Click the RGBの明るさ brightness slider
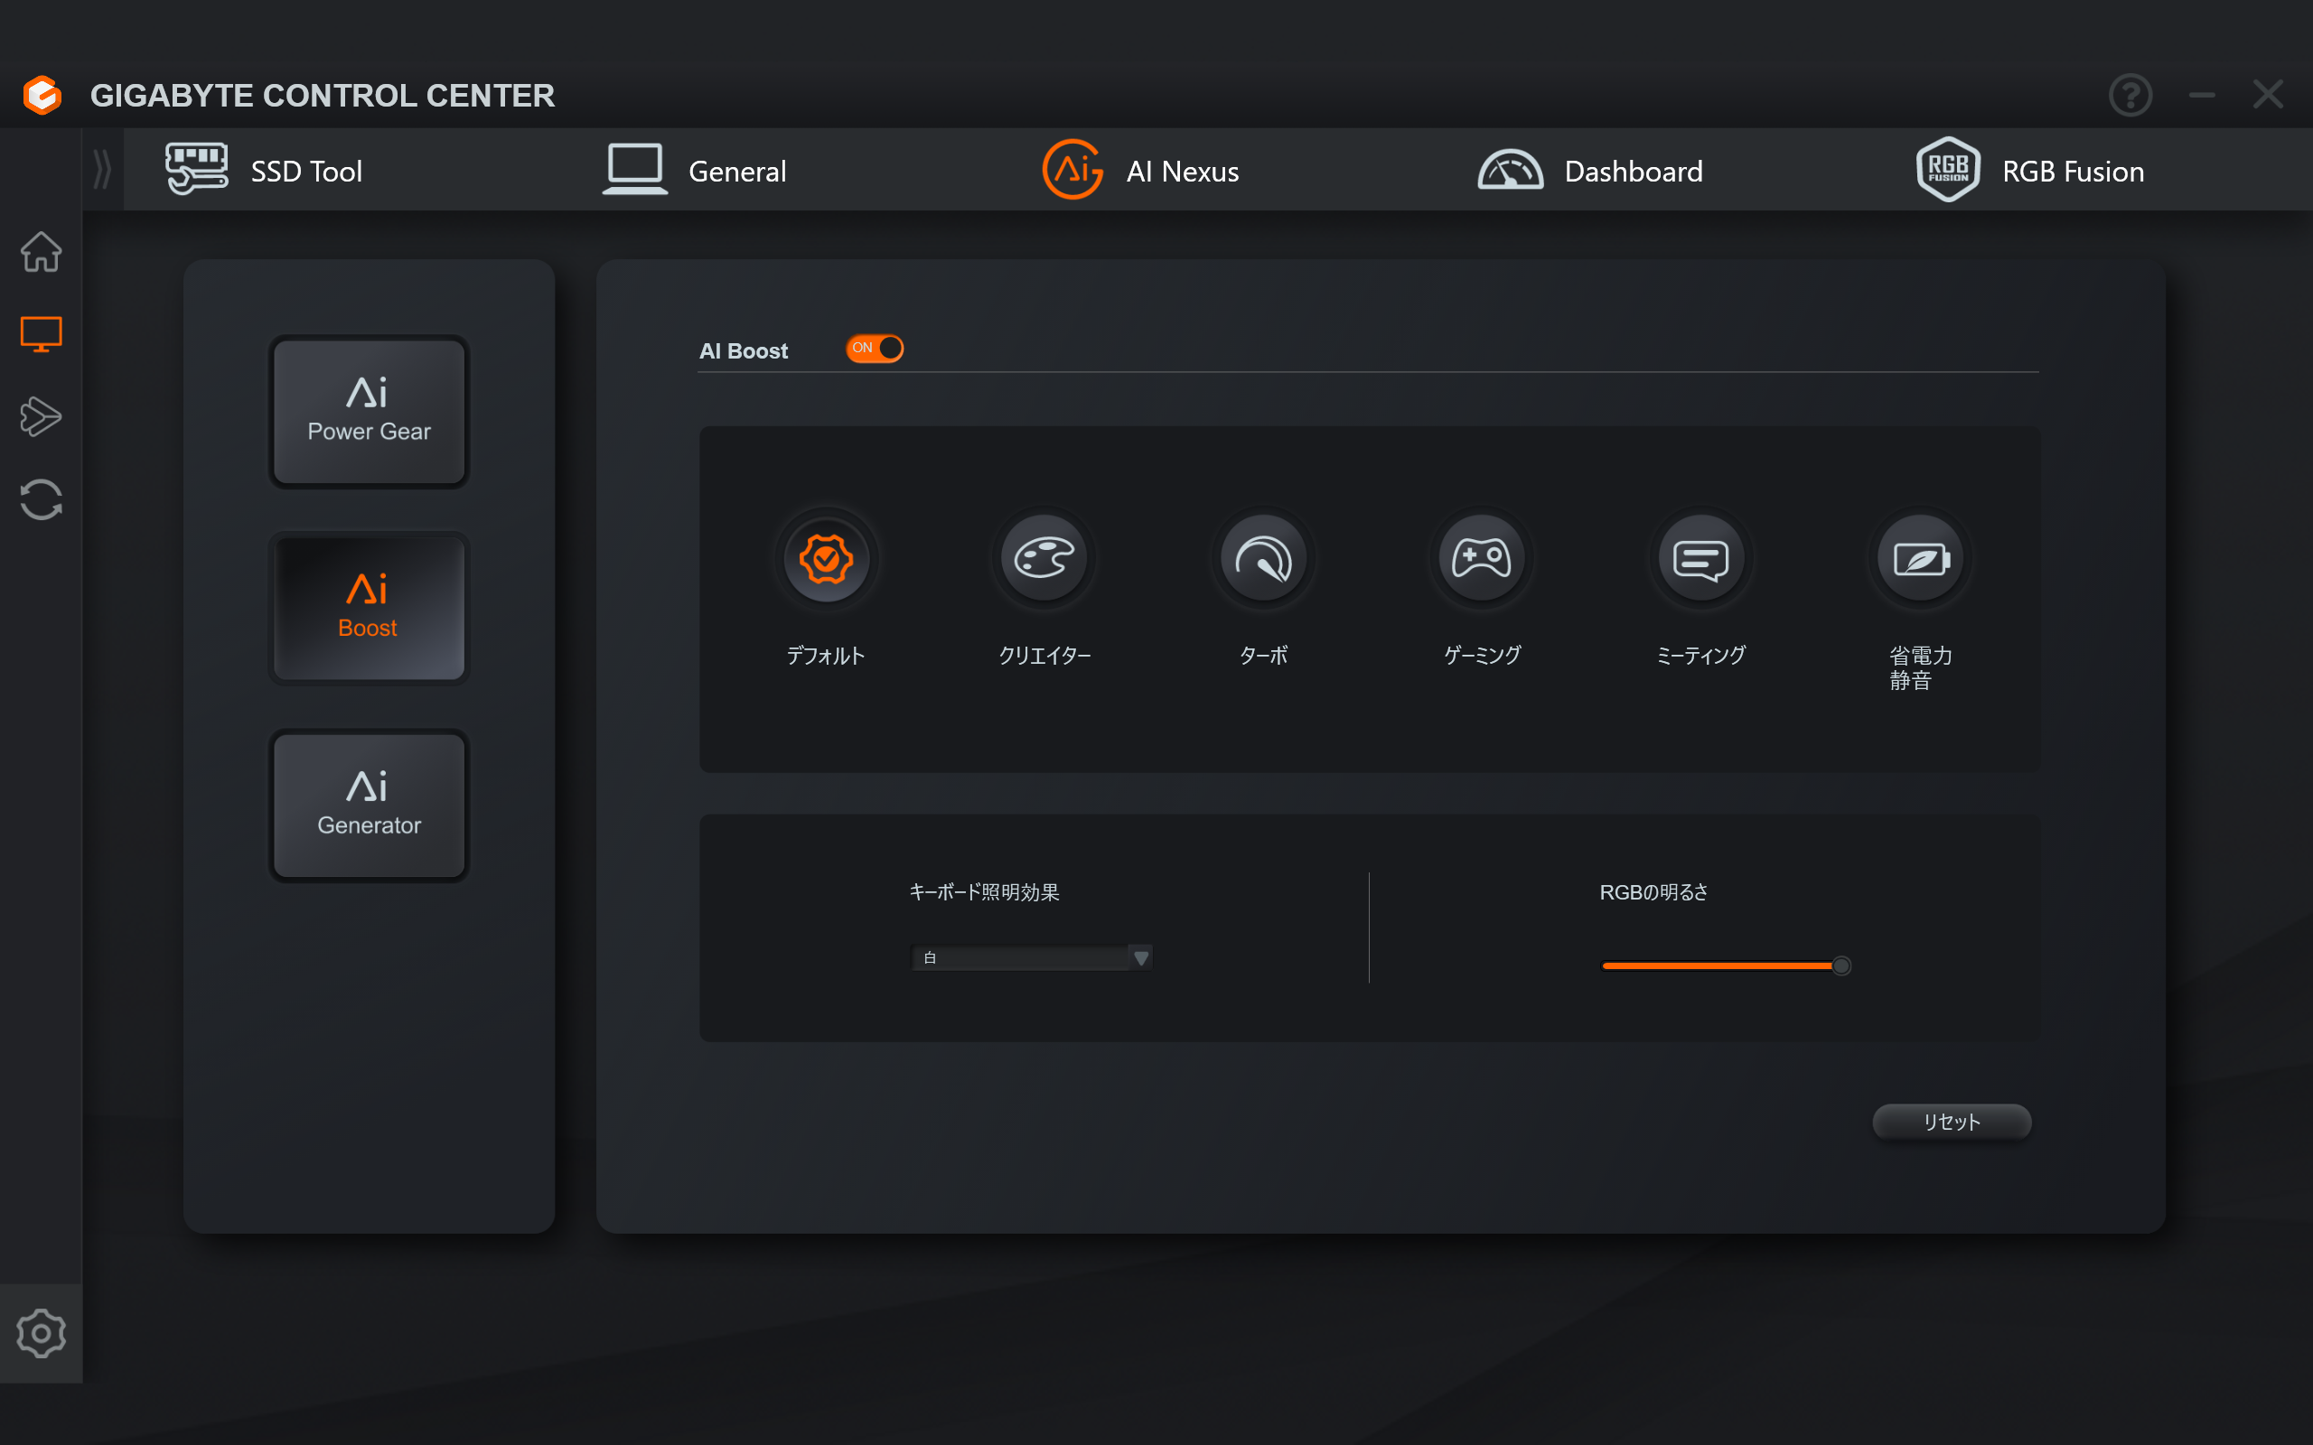Image resolution: width=2313 pixels, height=1445 pixels. pyautogui.click(x=1720, y=966)
